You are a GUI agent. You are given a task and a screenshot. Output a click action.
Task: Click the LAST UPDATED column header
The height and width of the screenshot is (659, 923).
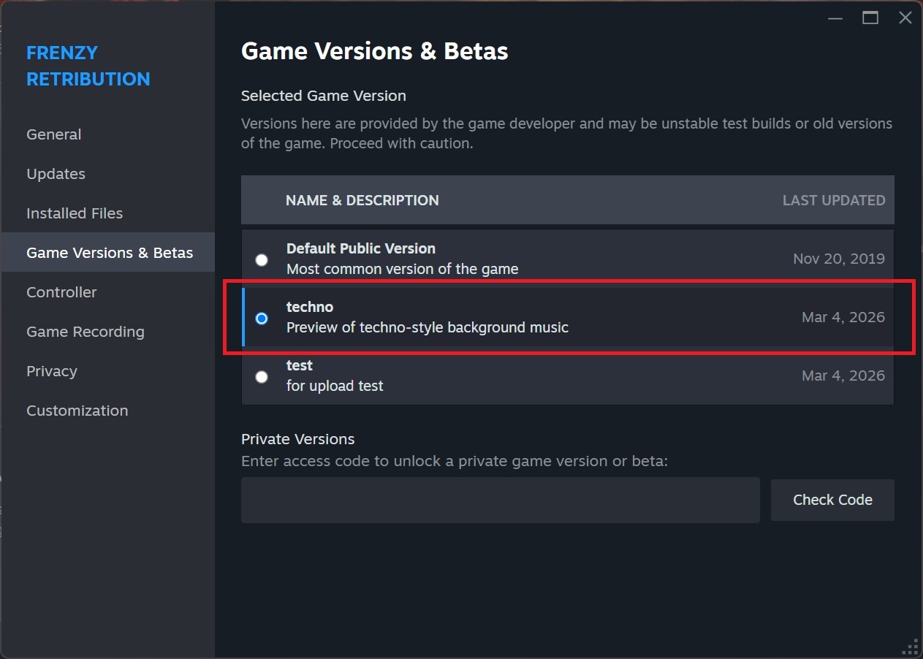[833, 200]
